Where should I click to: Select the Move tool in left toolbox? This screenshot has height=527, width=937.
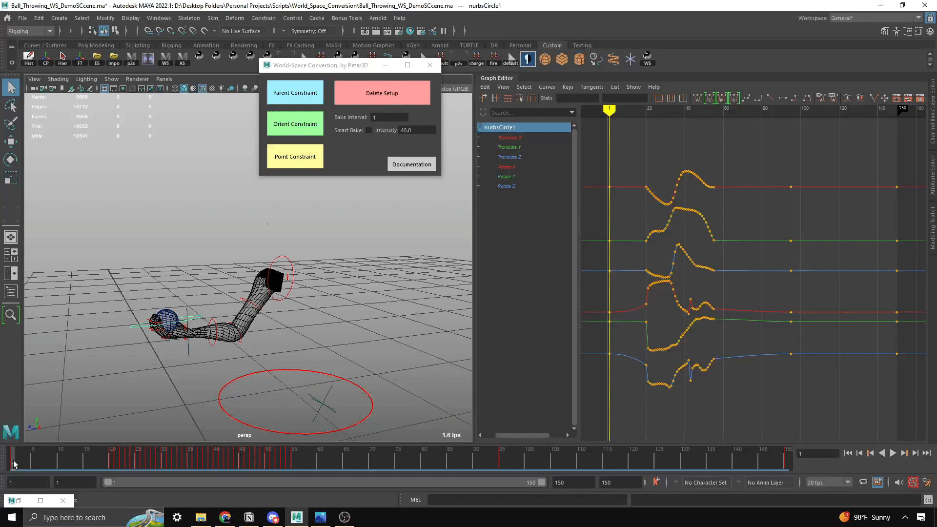click(11, 142)
